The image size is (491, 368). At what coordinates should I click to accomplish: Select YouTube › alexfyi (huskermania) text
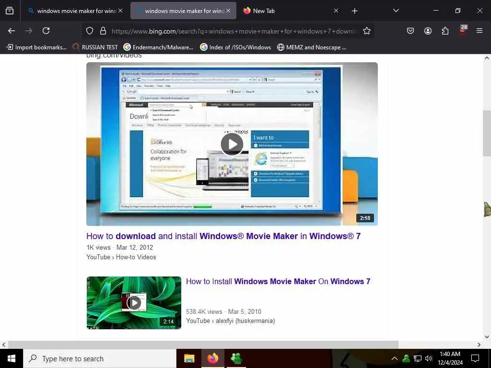coord(231,321)
